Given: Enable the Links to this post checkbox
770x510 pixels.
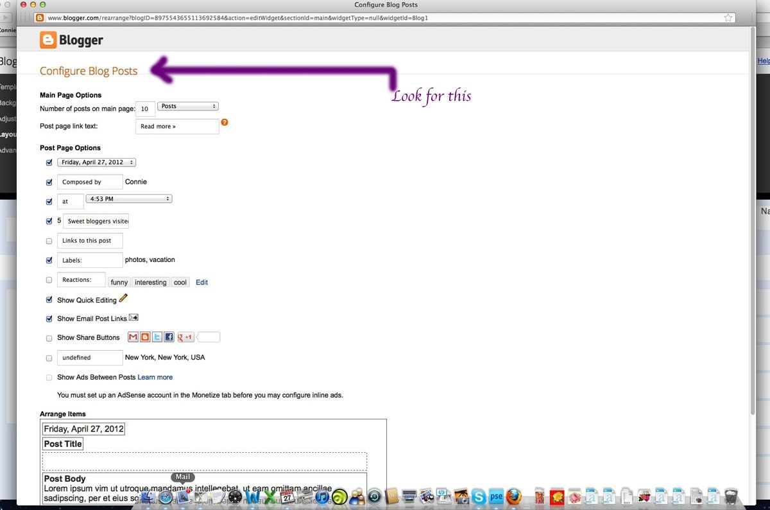Looking at the screenshot, I should pos(49,241).
